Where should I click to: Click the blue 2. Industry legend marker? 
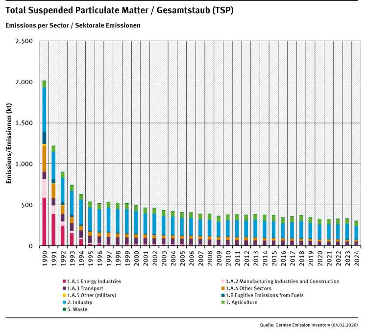64,302
